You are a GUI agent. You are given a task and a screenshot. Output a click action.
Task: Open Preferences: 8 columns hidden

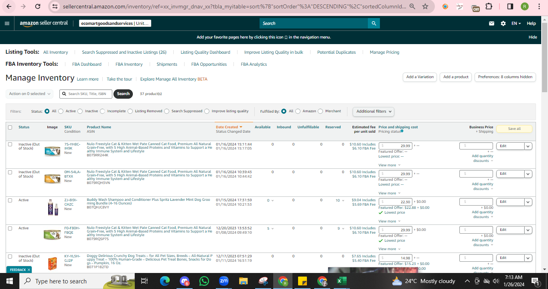pos(505,77)
